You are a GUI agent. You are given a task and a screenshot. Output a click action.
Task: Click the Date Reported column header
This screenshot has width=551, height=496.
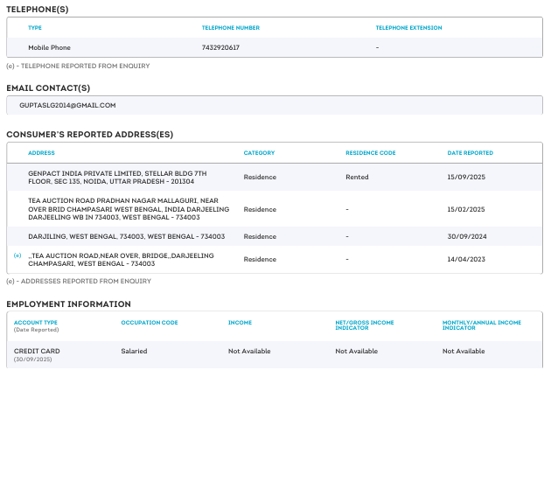pyautogui.click(x=470, y=153)
